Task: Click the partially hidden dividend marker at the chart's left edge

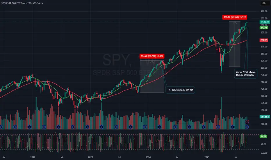Action: [x=1, y=127]
